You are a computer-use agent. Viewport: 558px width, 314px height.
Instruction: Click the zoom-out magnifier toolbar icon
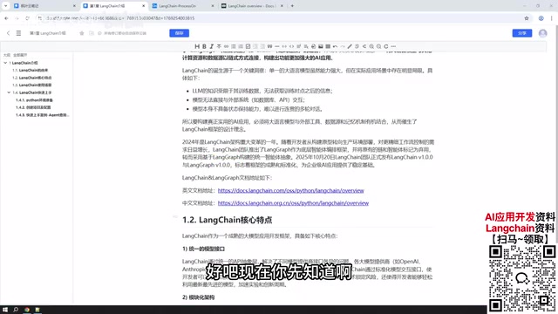378,46
